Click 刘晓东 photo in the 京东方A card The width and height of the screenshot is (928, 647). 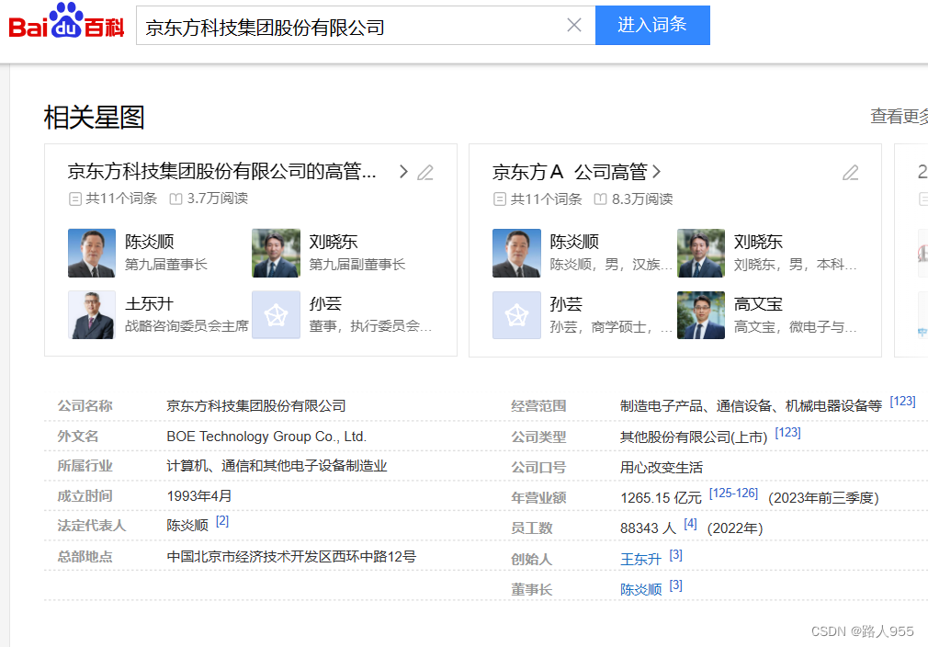(x=701, y=253)
